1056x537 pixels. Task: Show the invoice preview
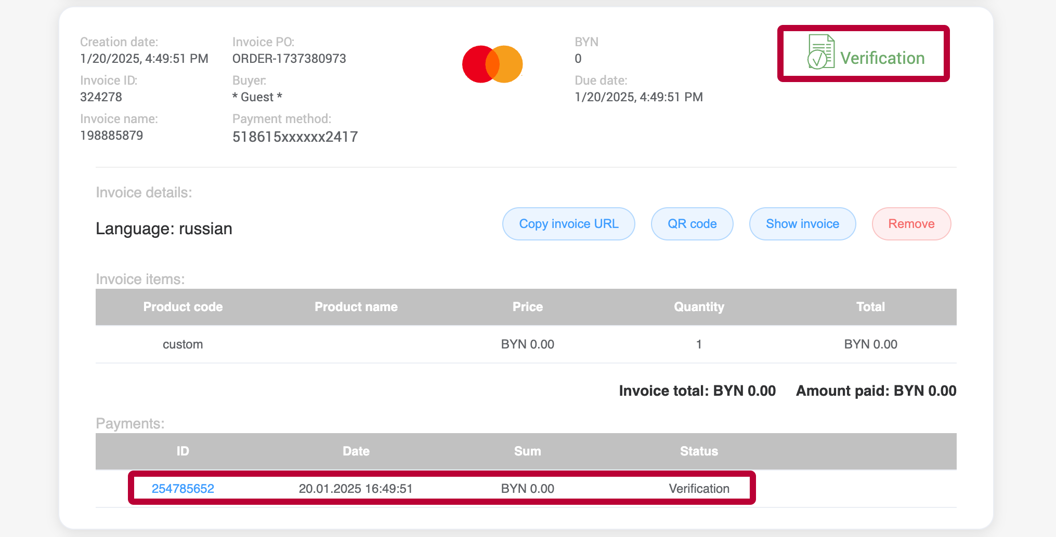tap(802, 223)
